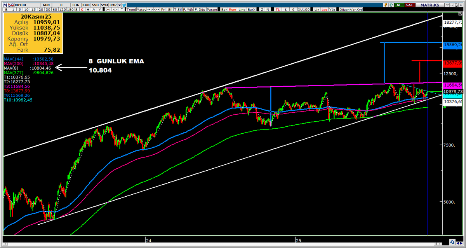Click the blue refresh icon at bottom right
This screenshot has height=248, width=466.
(452, 242)
